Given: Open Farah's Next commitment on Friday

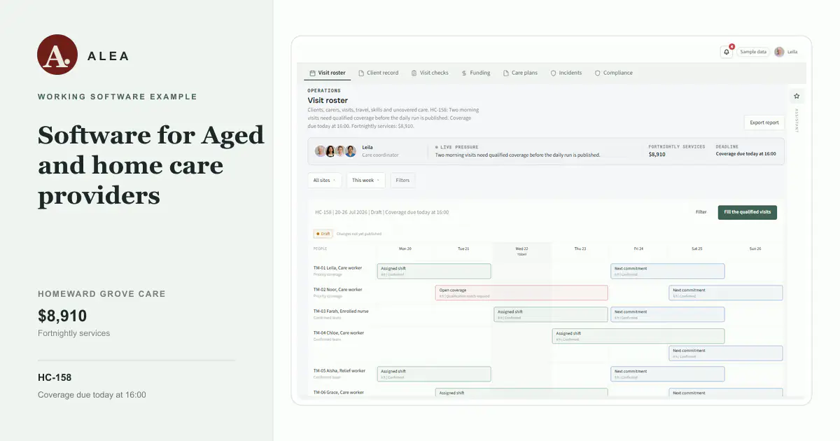Looking at the screenshot, I should 667,314.
